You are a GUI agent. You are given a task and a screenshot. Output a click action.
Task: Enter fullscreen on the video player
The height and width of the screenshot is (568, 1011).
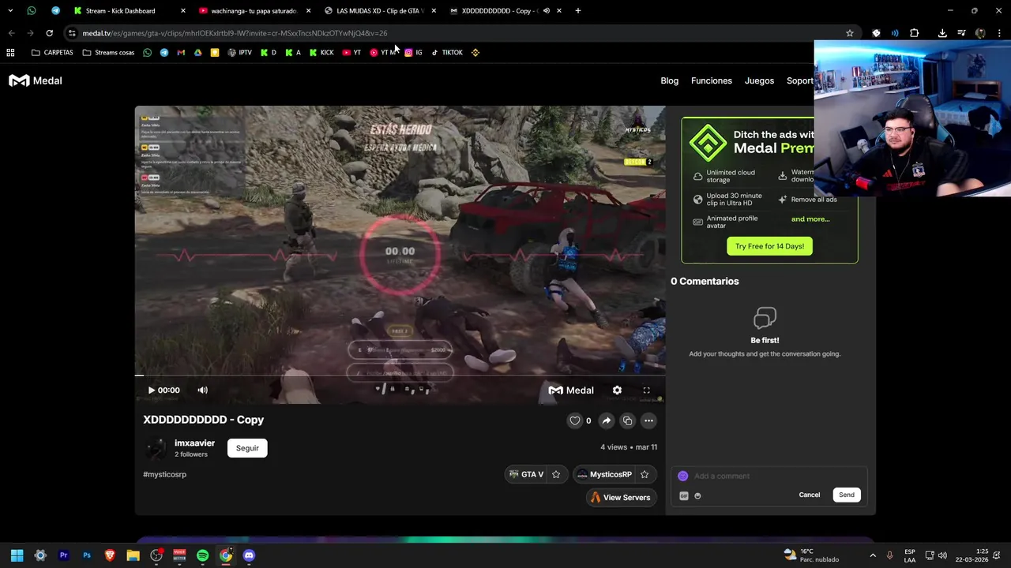click(646, 390)
